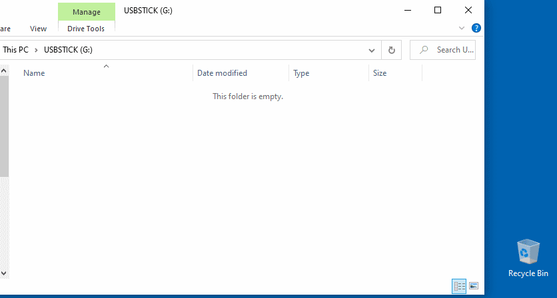Open the Help question mark icon
Viewport: 557px width, 298px height.
tap(476, 28)
